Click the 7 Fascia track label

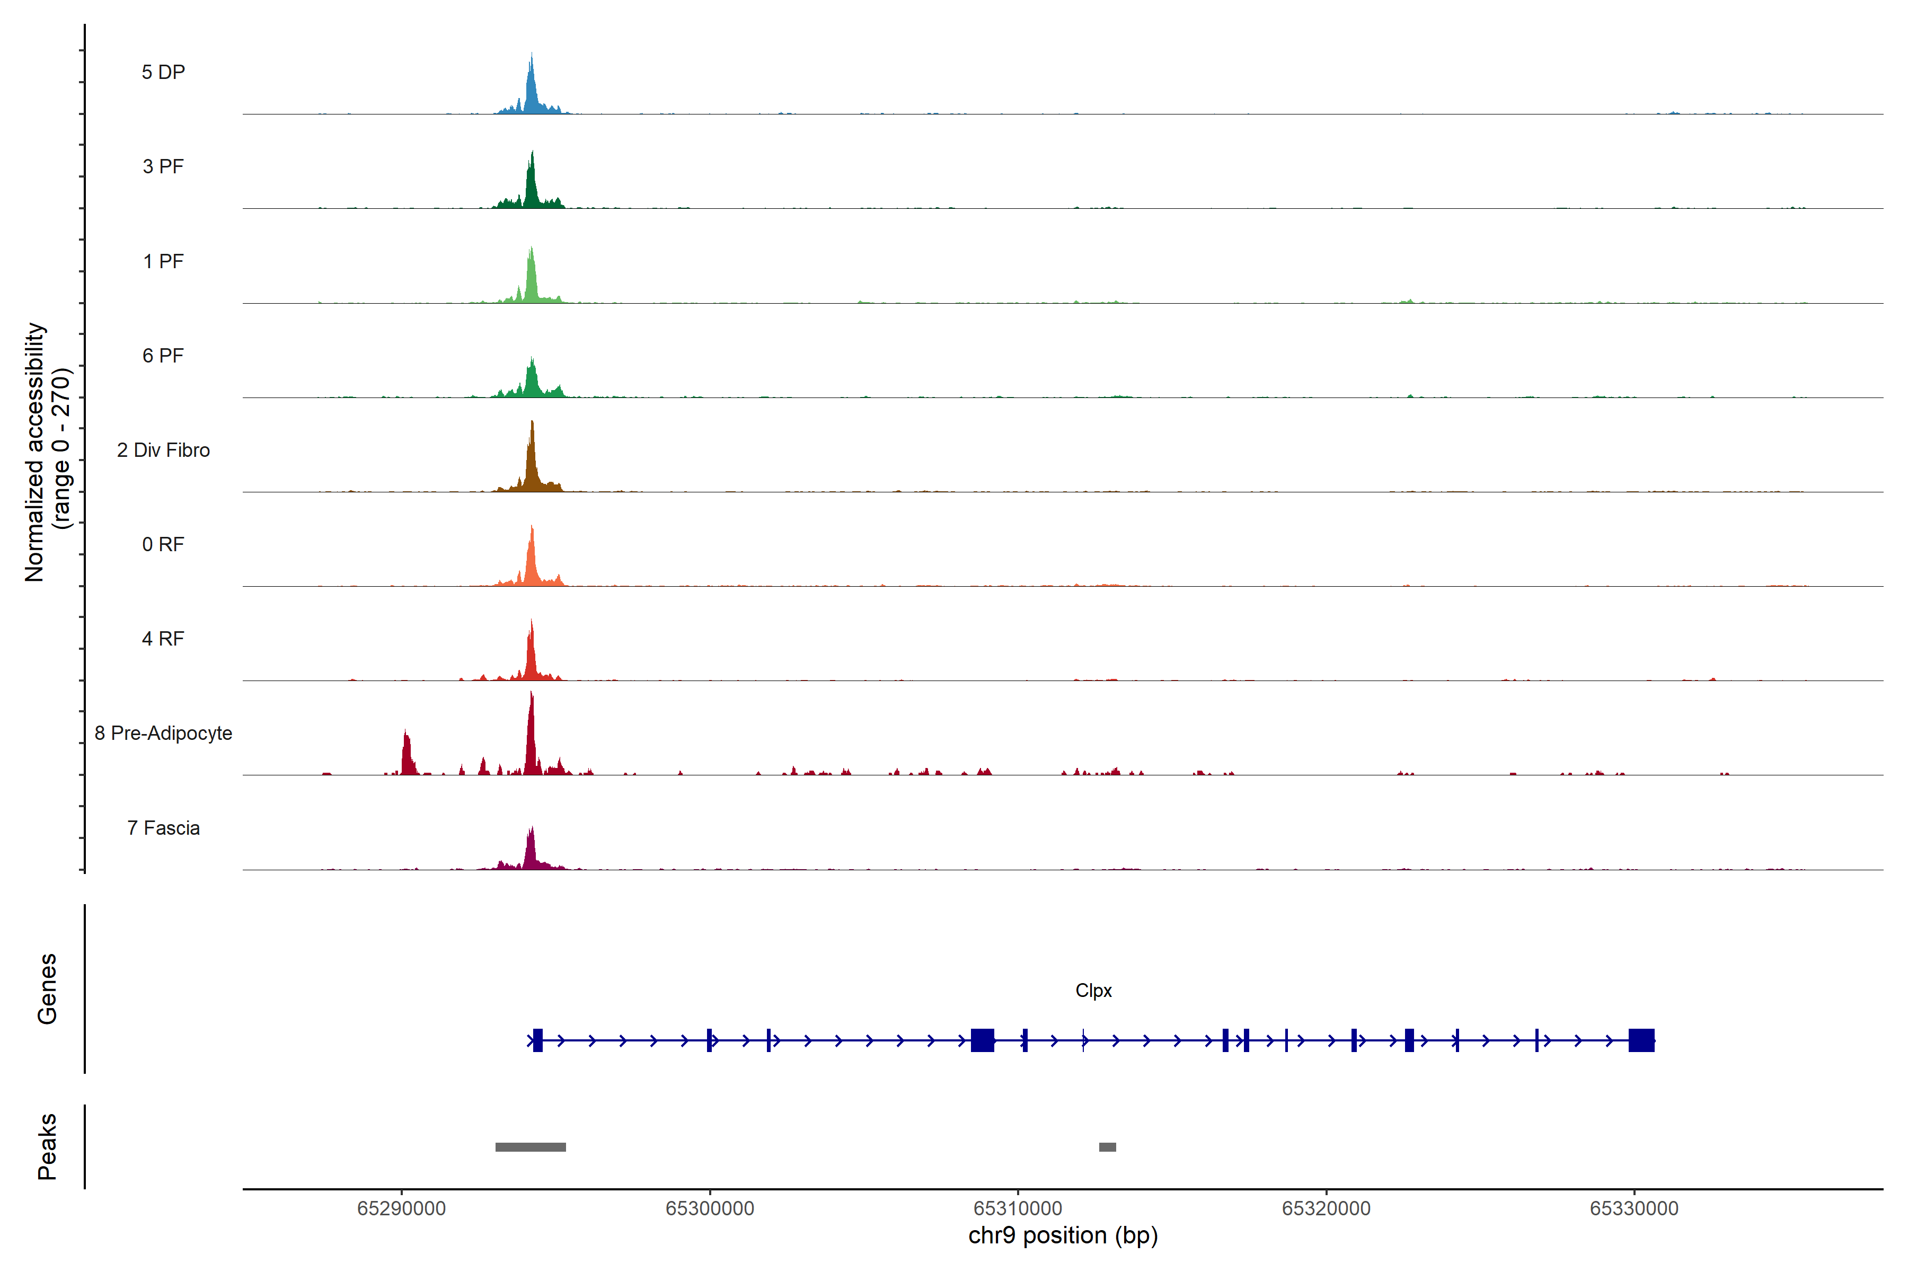tap(163, 827)
